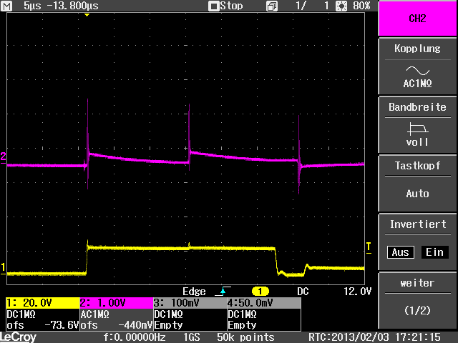The width and height of the screenshot is (458, 343).
Task: Click the 1GS sample rate readout
Action: point(192,337)
